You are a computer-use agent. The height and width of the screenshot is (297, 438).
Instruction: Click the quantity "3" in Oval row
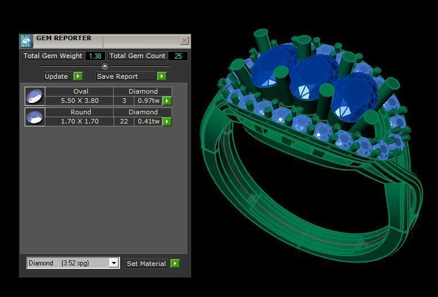click(124, 101)
